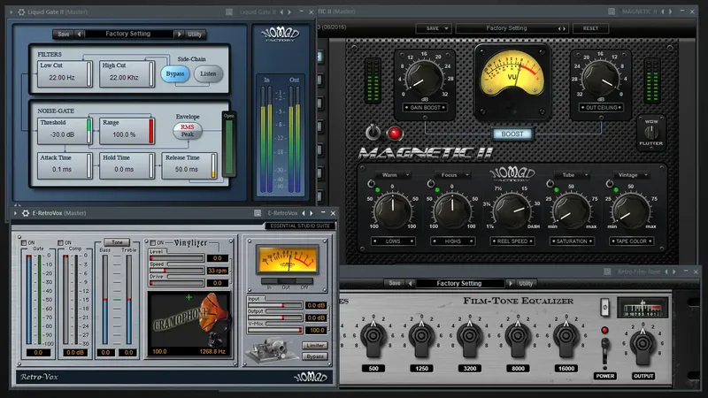Viewport: 708px width, 398px height.
Task: Click the Liquid Gate II detach window icon
Action: point(229,11)
